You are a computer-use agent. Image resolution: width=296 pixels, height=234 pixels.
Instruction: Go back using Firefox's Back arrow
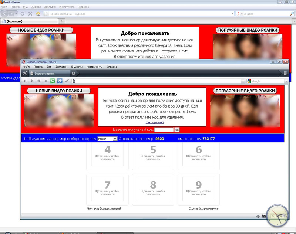click(4, 14)
